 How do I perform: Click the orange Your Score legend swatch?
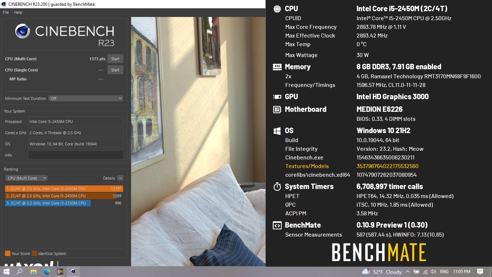pyautogui.click(x=8, y=254)
